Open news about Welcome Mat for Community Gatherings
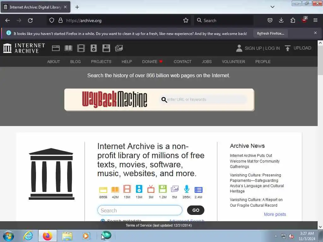The height and width of the screenshot is (242, 323). pyautogui.click(x=255, y=161)
